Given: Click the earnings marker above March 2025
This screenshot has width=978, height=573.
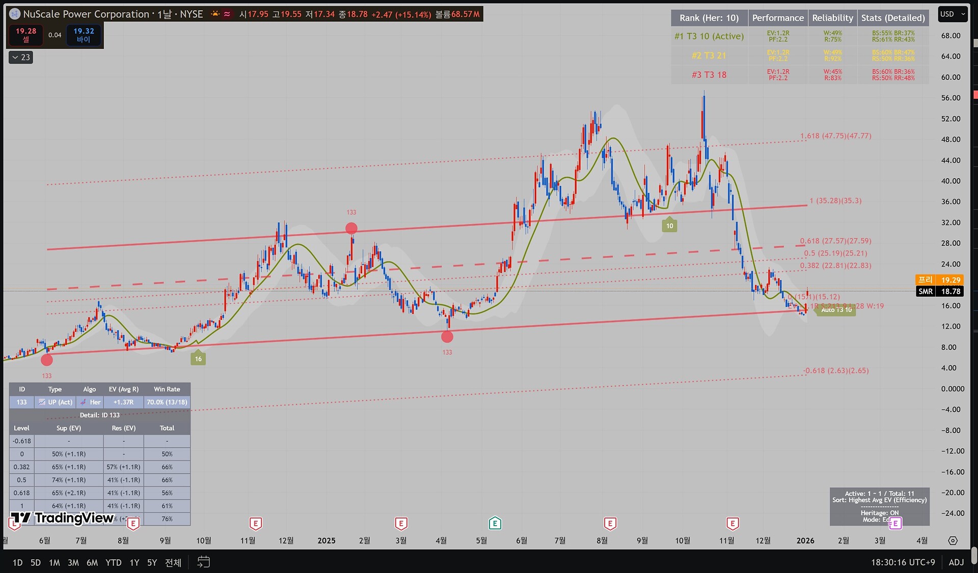Looking at the screenshot, I should (401, 523).
